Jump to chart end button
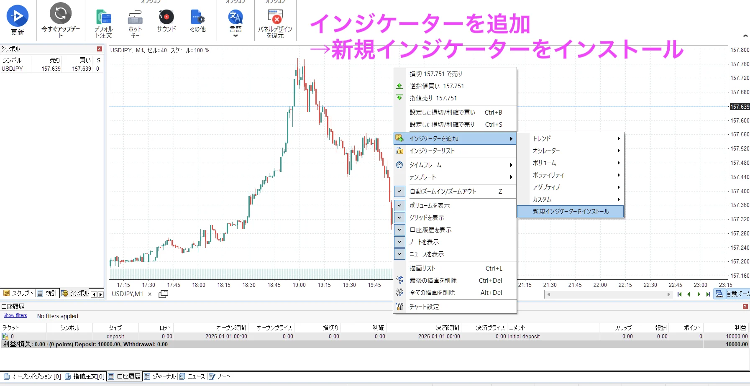 click(708, 294)
